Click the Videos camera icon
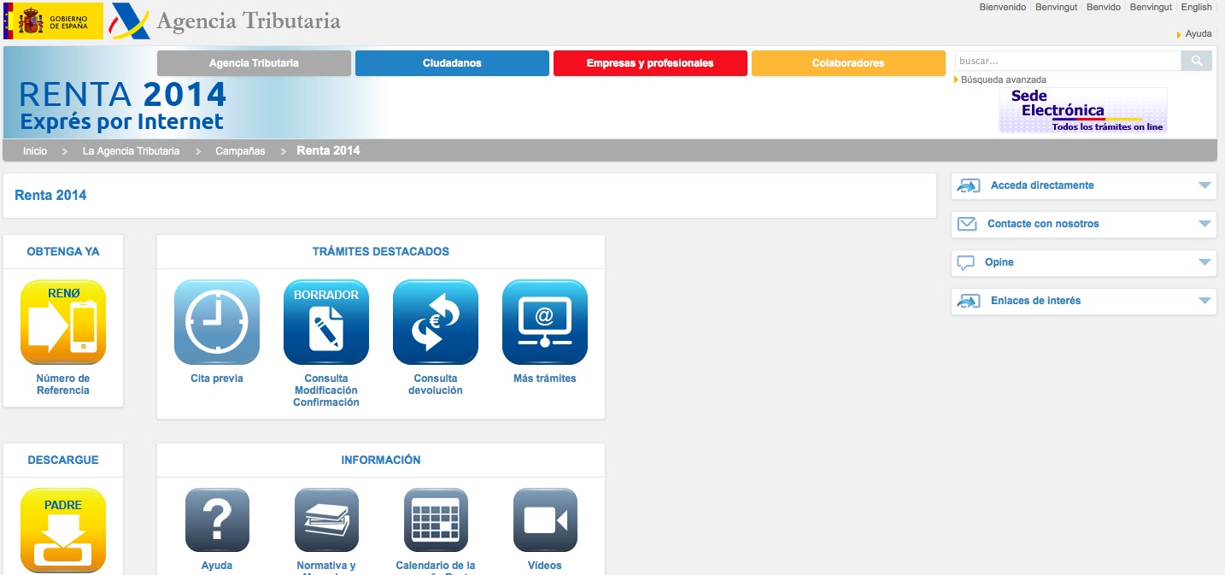This screenshot has width=1225, height=575. pyautogui.click(x=545, y=520)
